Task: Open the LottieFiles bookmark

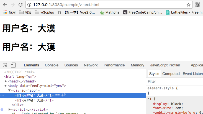Action: pyautogui.click(x=184, y=12)
